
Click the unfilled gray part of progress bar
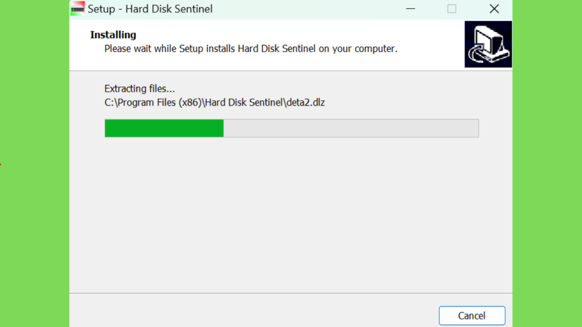click(x=351, y=128)
